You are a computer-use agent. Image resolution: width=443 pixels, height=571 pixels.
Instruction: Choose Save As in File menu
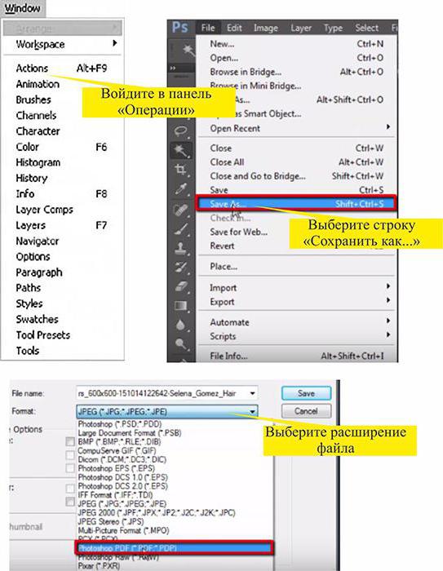click(296, 204)
